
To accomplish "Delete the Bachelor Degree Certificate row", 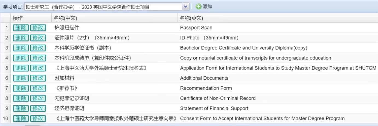I will pos(21,48).
